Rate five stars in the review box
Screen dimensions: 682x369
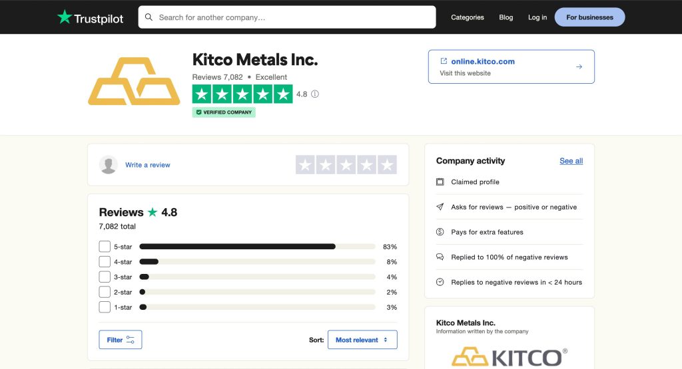tap(387, 165)
